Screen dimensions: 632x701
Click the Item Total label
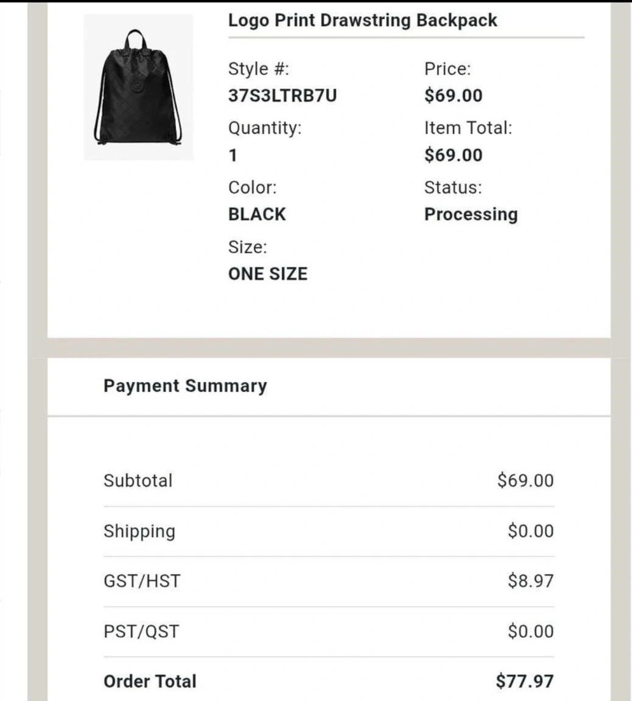coord(468,128)
